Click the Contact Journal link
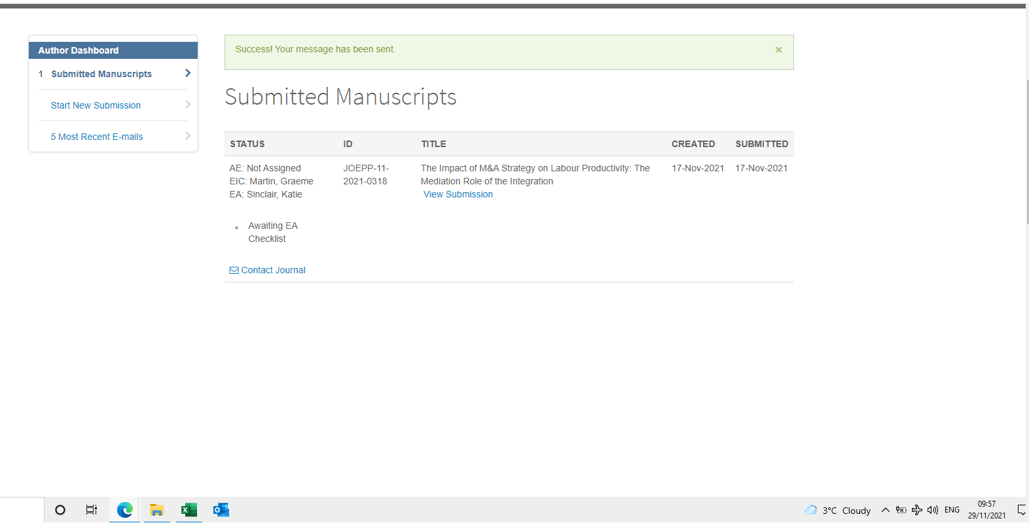The width and height of the screenshot is (1029, 523). pos(273,270)
